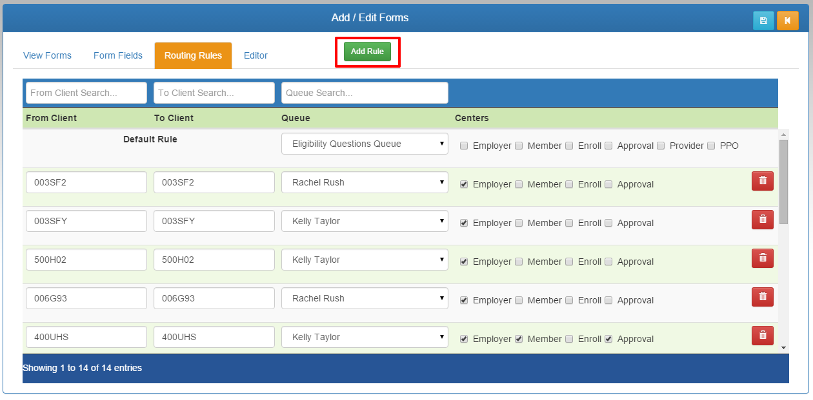Open the Form Fields tab

(x=117, y=55)
